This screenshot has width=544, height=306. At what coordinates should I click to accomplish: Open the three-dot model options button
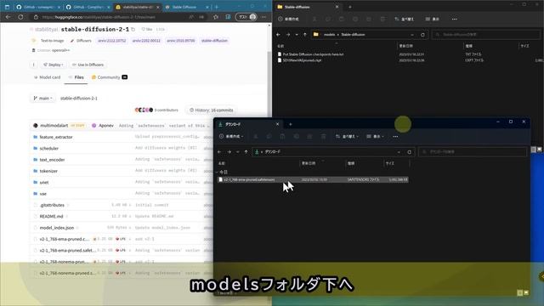point(34,65)
